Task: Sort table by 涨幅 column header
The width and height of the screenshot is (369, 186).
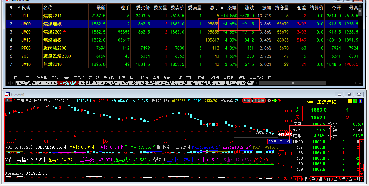Action: point(232,8)
